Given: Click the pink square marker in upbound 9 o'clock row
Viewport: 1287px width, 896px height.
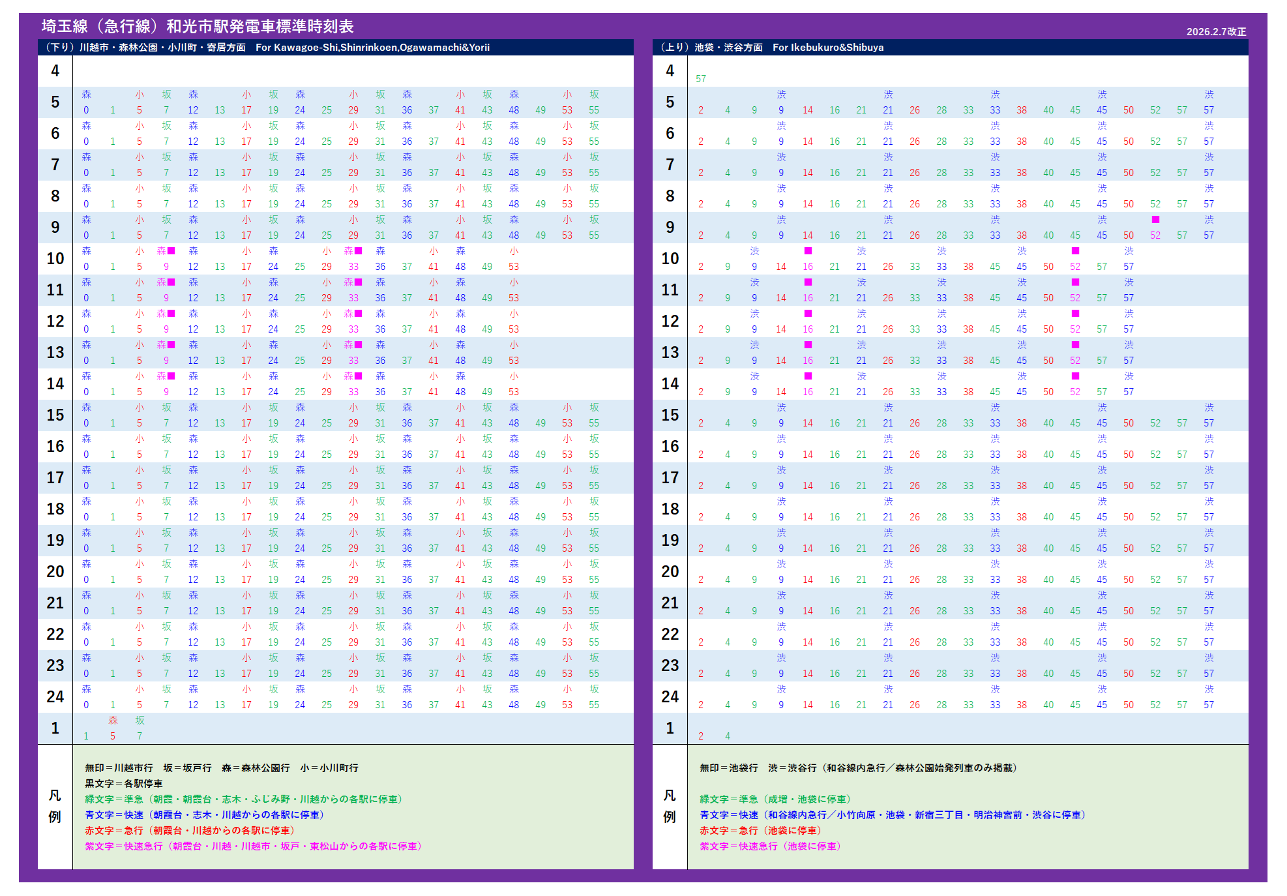Looking at the screenshot, I should (1155, 220).
